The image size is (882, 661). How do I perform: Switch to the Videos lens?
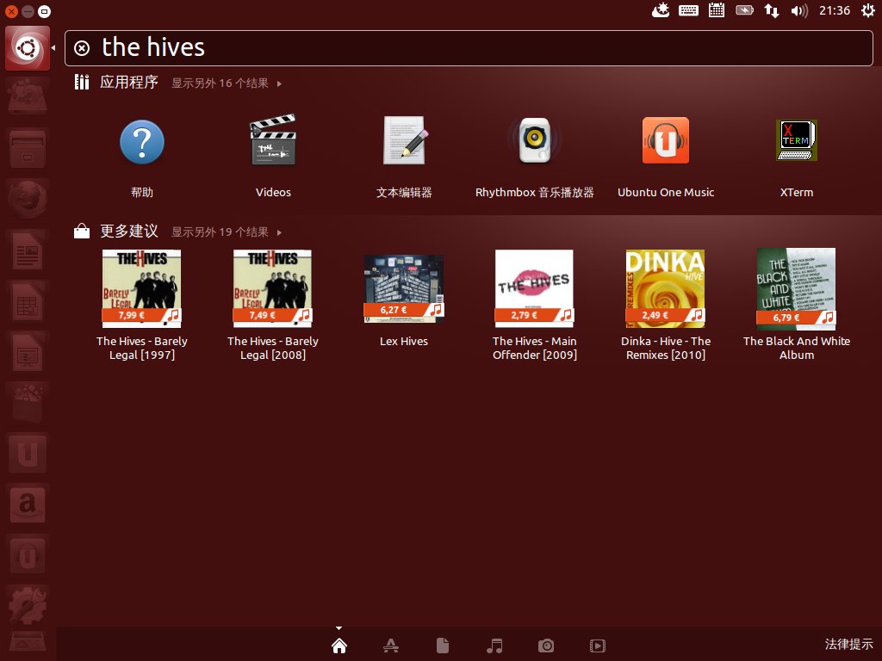598,646
